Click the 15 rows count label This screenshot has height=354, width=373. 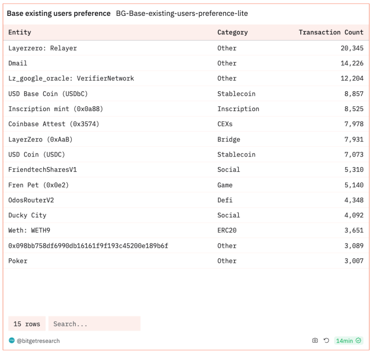click(27, 324)
